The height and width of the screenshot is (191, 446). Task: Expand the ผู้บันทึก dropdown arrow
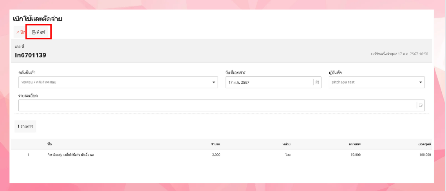(x=421, y=82)
